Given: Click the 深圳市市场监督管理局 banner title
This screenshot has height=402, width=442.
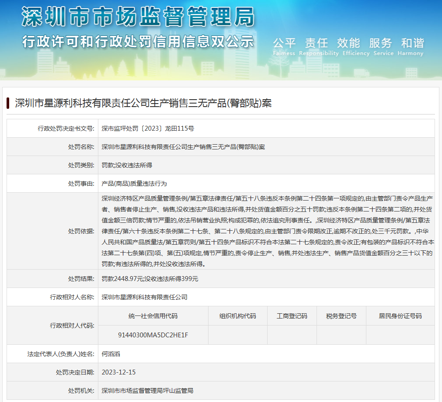Looking at the screenshot, I should (138, 17).
